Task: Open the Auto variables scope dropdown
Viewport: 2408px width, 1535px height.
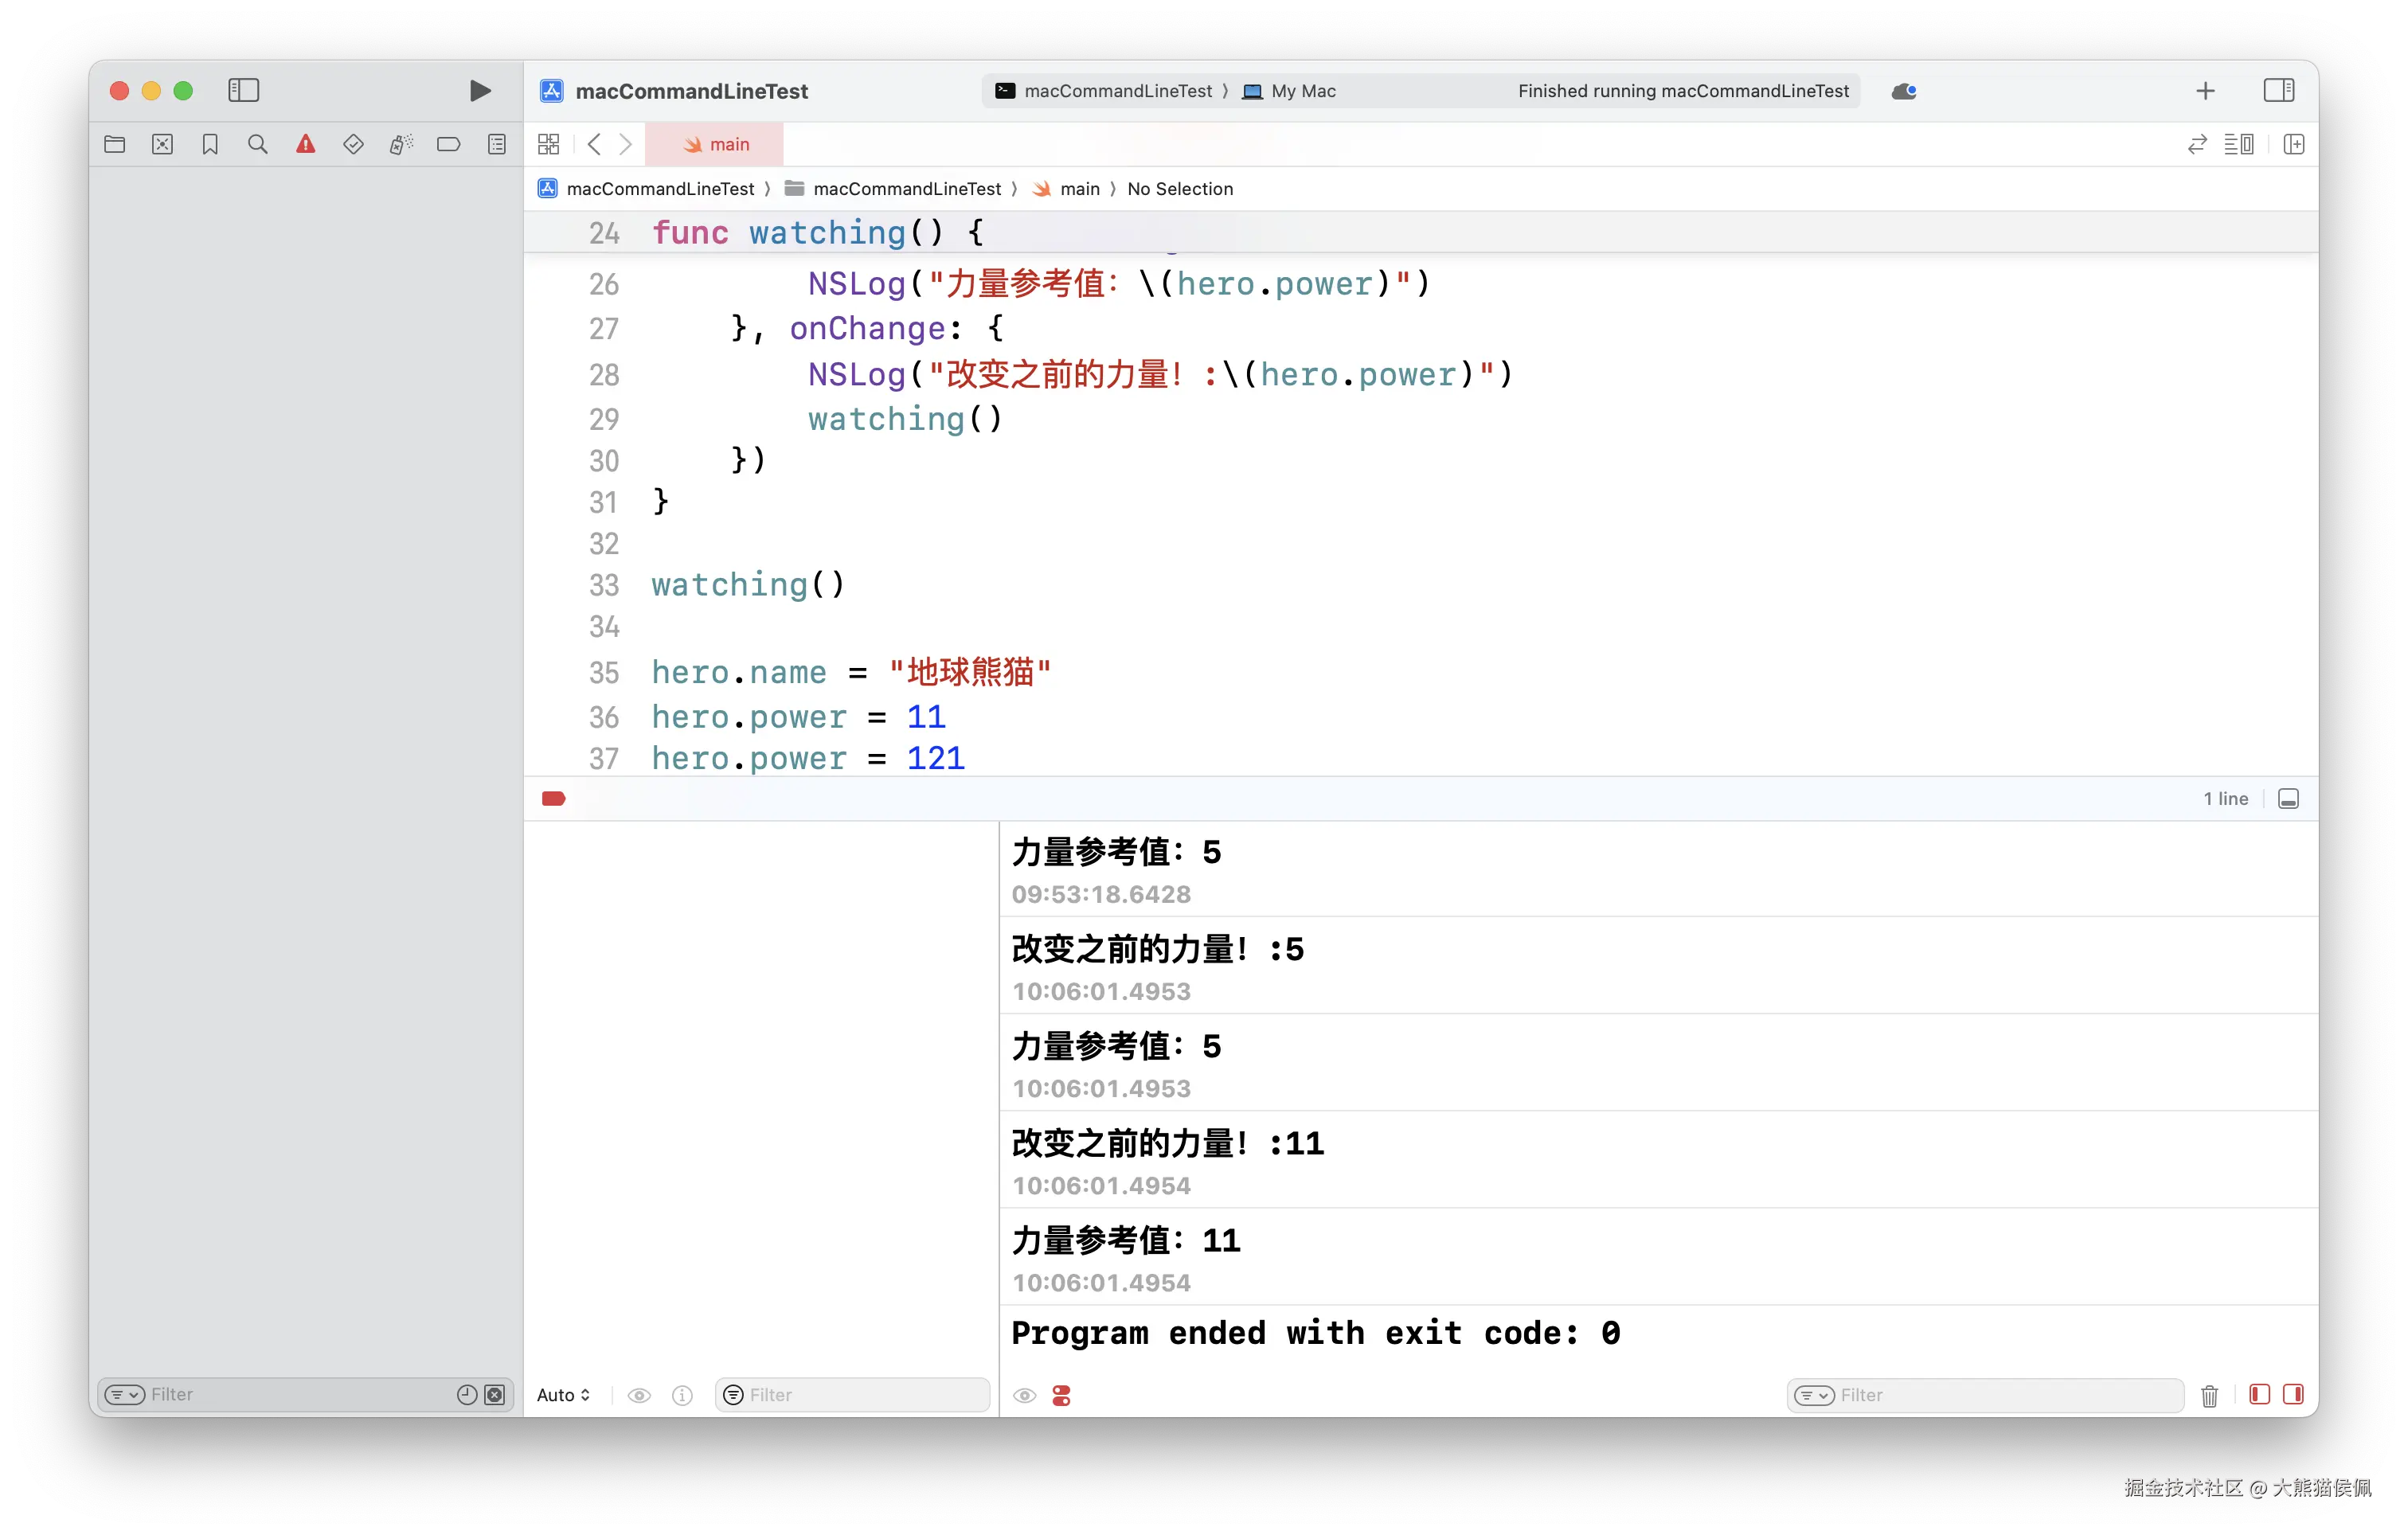Action: (563, 1395)
